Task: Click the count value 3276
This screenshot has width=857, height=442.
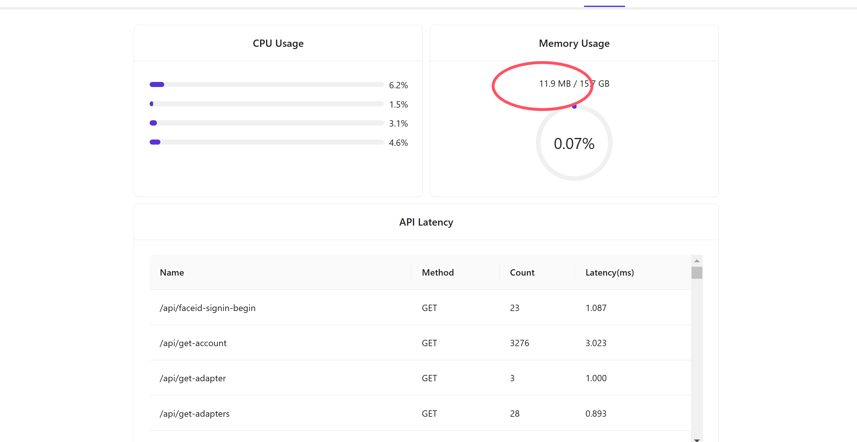Action: (519, 343)
